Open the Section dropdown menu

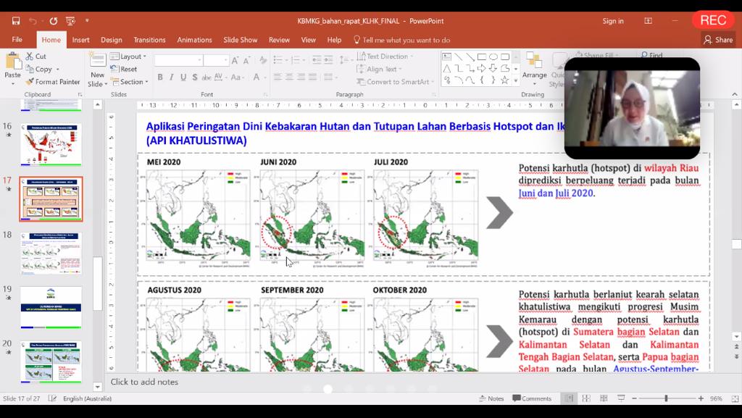(x=129, y=82)
